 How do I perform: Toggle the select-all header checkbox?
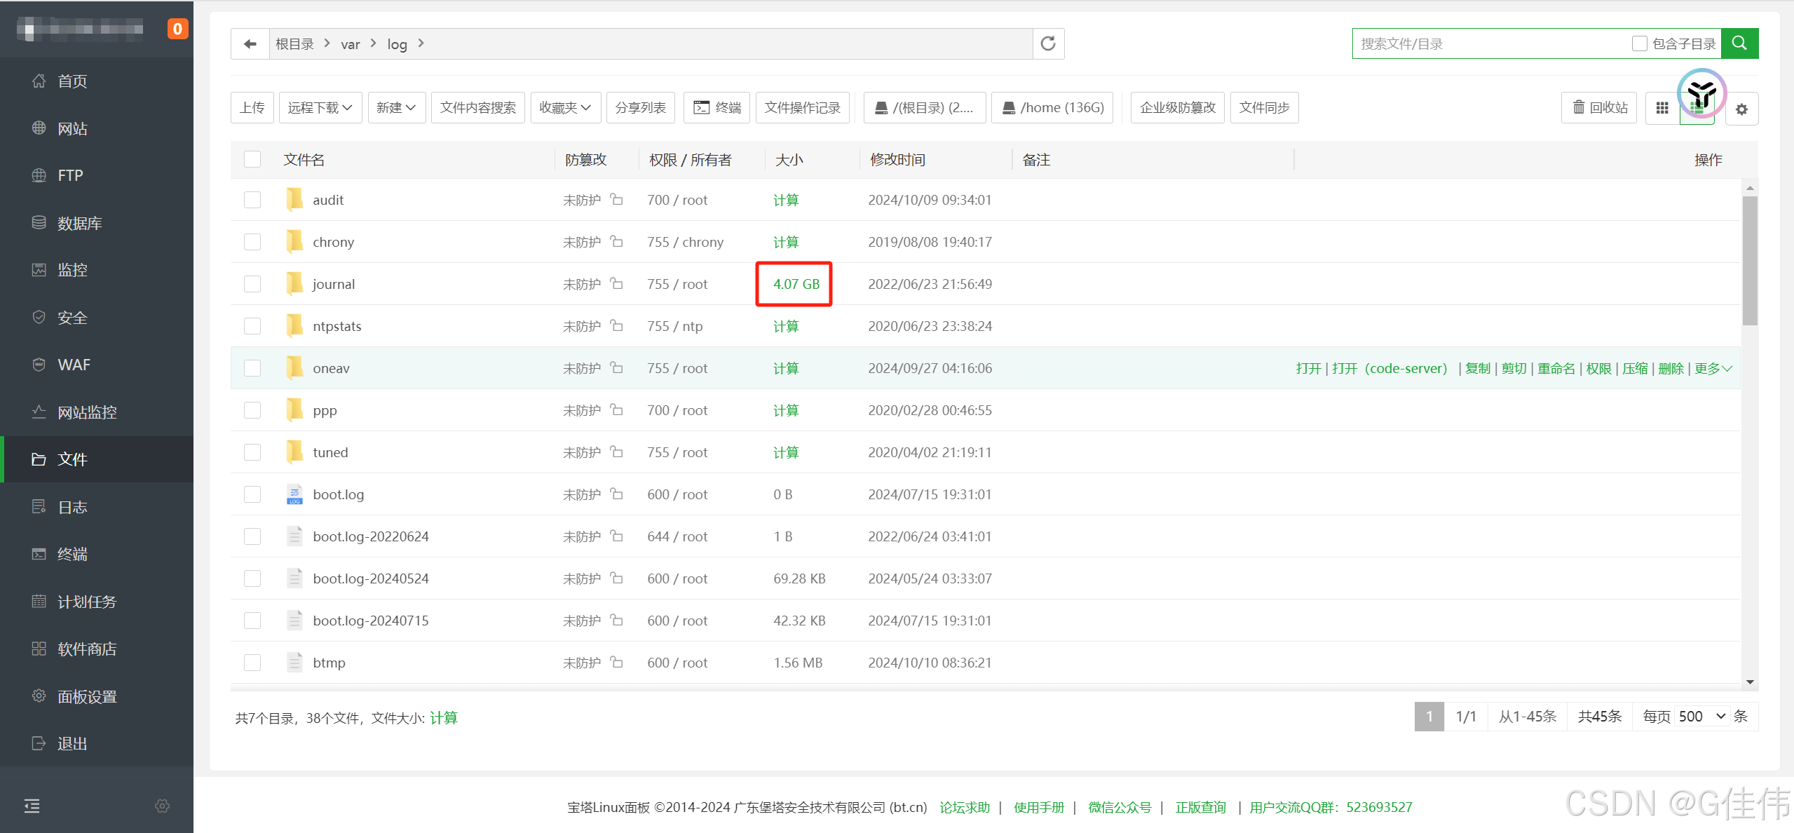pyautogui.click(x=252, y=160)
